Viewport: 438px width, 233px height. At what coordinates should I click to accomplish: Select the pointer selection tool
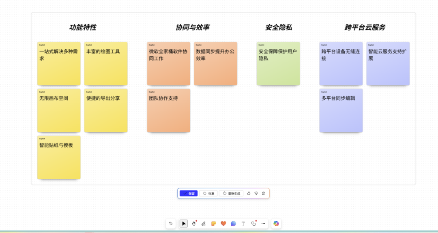tap(184, 223)
